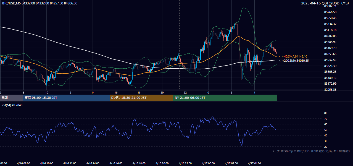Click the price axis value 84685.92

coord(330,42)
